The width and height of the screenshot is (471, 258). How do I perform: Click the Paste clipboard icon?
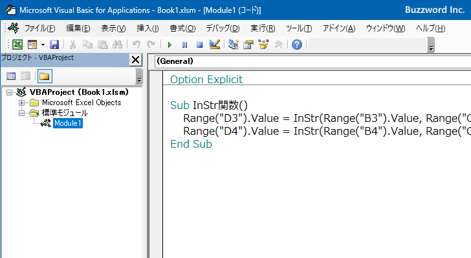[x=102, y=45]
